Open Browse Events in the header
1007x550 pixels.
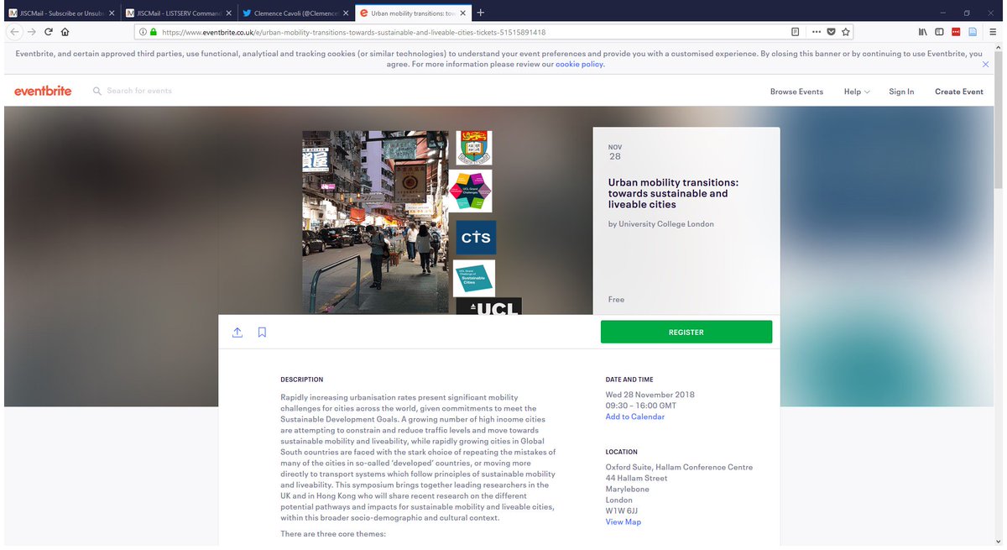tap(796, 92)
